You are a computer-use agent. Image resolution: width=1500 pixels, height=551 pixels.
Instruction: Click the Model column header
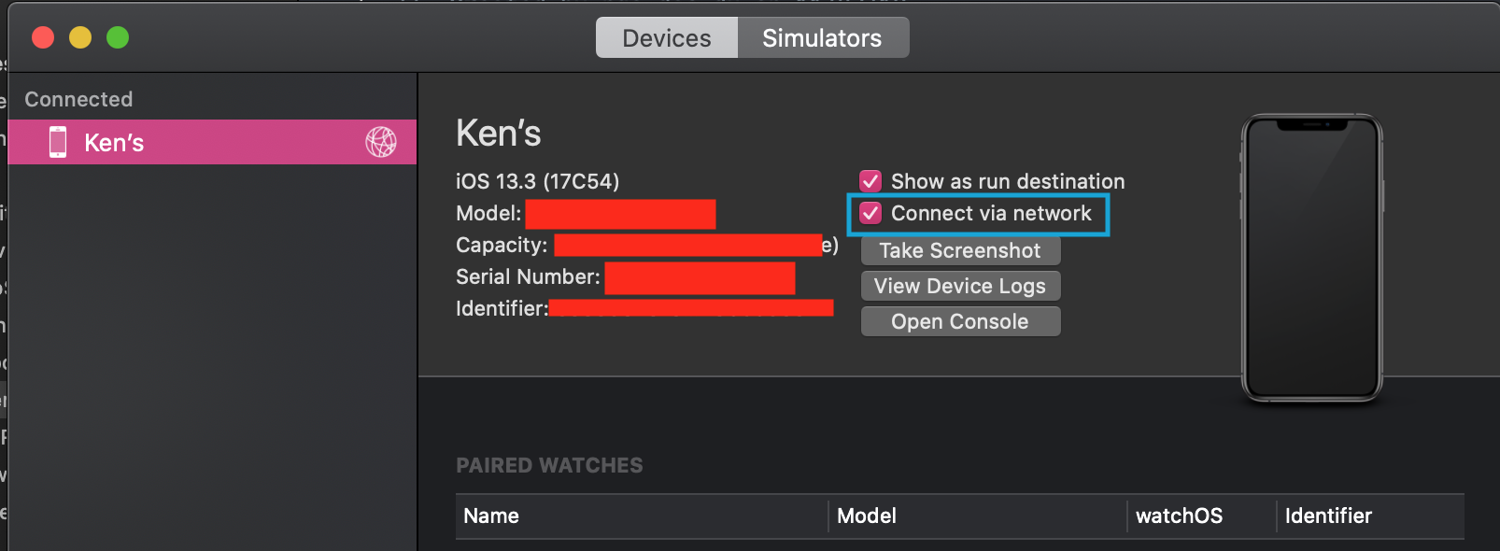point(867,516)
